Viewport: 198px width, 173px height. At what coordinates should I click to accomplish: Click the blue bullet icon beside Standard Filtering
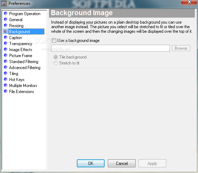[x=6, y=61]
